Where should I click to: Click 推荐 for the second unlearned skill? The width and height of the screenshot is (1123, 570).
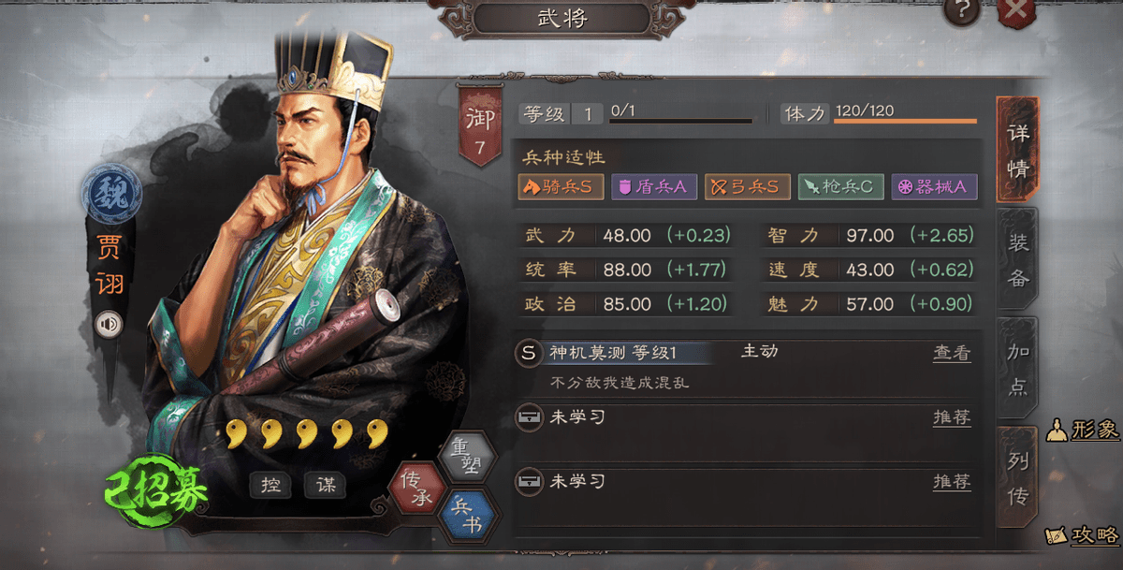[x=952, y=482]
